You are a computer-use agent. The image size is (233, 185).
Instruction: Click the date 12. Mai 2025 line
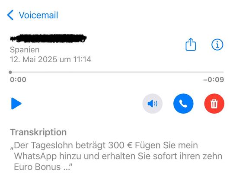(x=51, y=60)
